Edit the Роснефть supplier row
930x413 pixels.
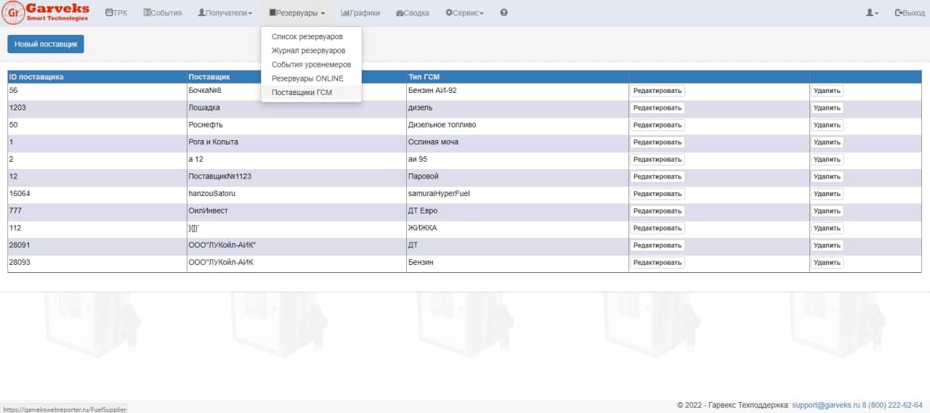coord(657,125)
